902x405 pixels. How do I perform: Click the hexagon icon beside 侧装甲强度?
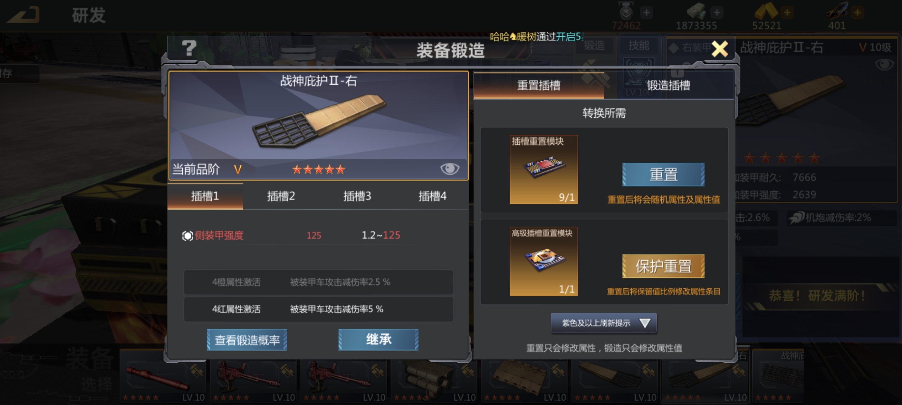click(x=187, y=236)
